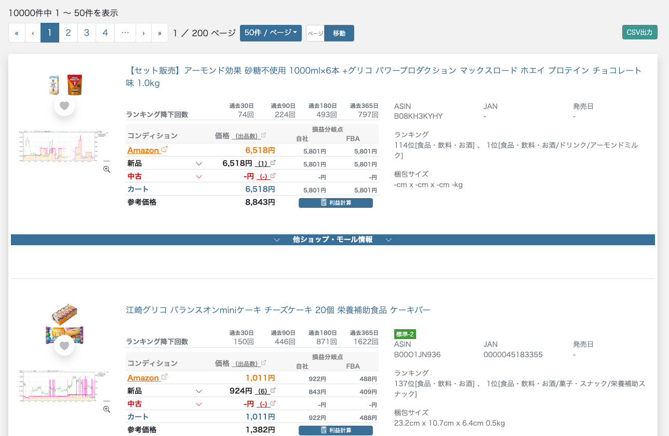Expand 新品 row chevron for Balance On cake

tap(198, 391)
